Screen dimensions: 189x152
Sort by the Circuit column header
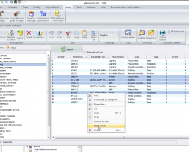click(175, 57)
